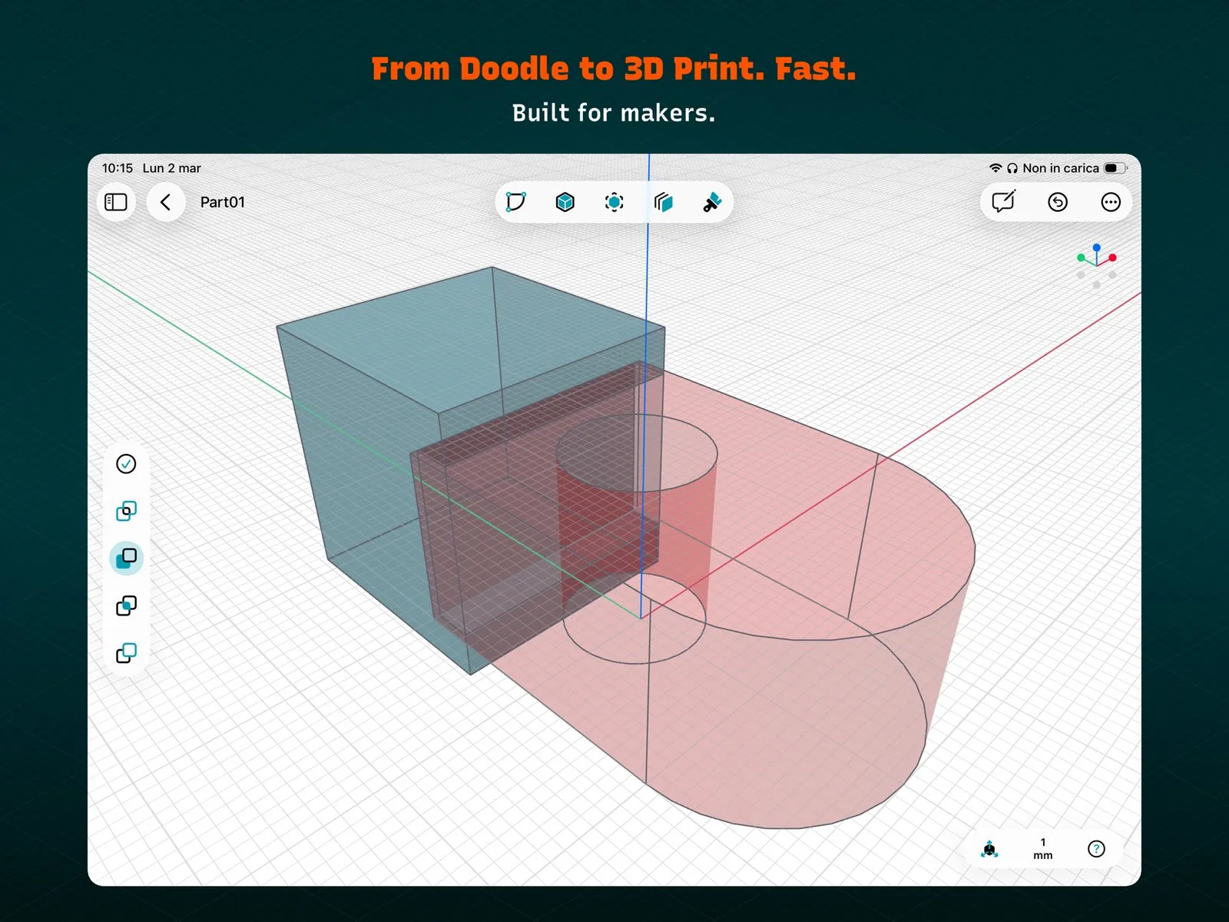Image resolution: width=1229 pixels, height=922 pixels.
Task: Click the XYZ orientation axis gizmo
Action: pos(1097,265)
